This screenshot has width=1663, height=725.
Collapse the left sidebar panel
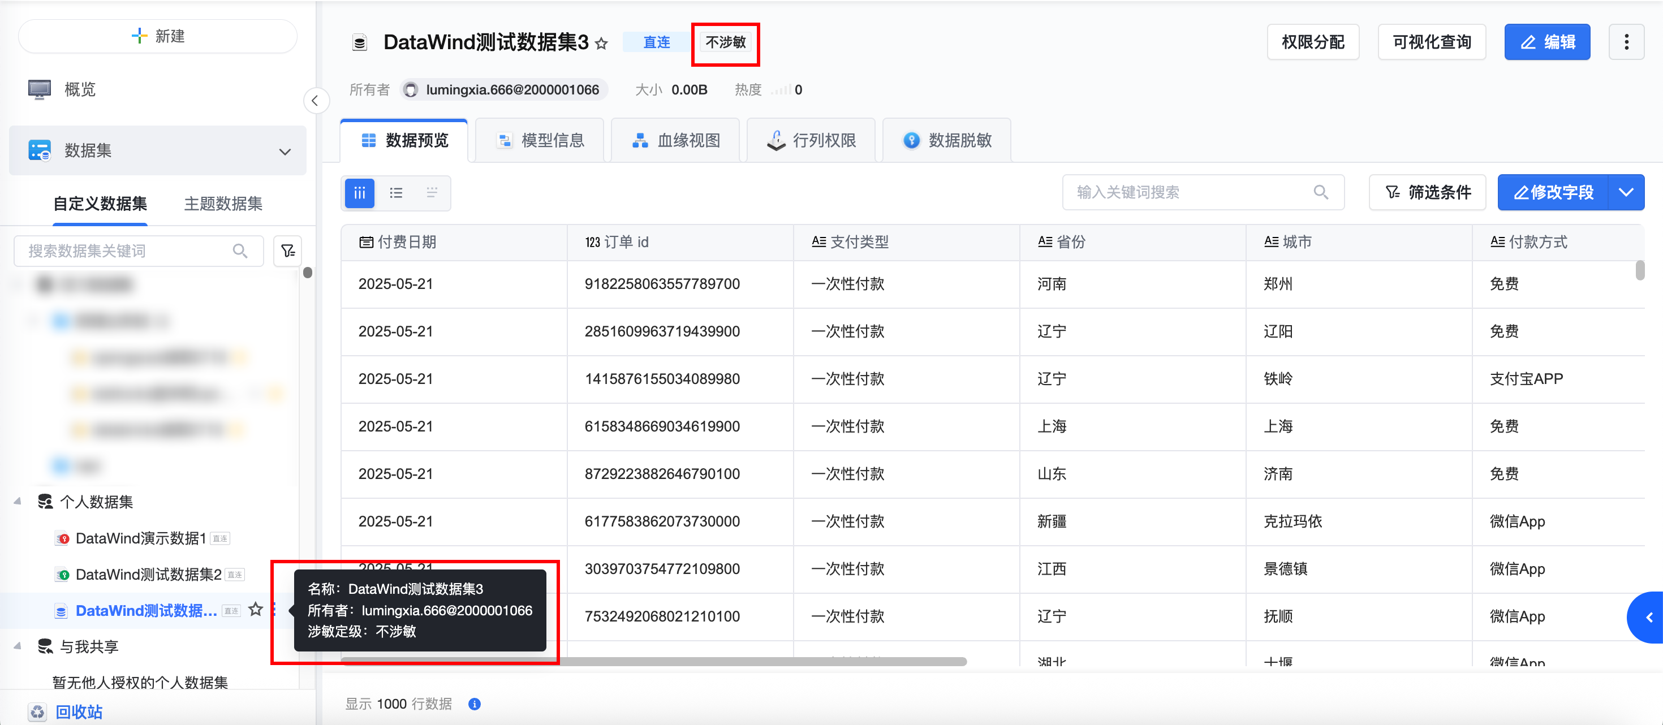[x=315, y=101]
